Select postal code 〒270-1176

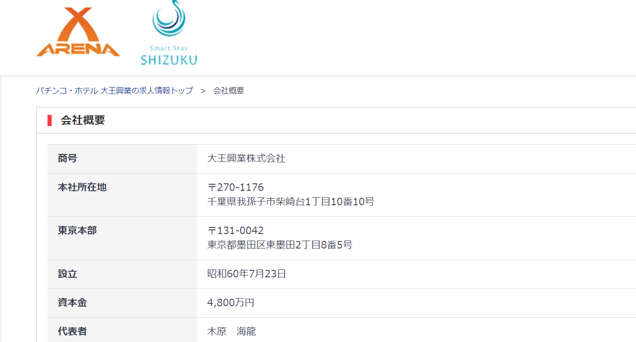coord(236,188)
